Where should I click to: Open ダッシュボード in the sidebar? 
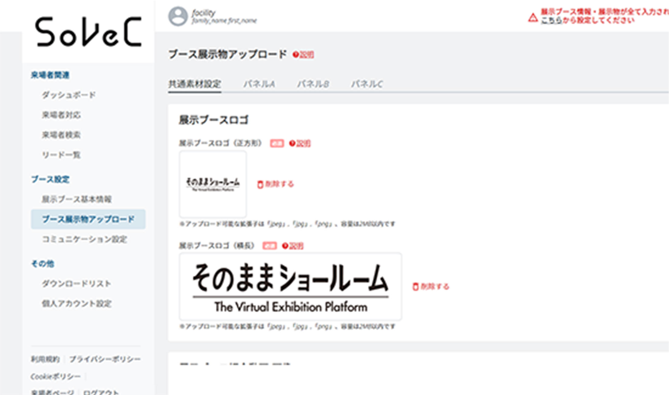point(69,95)
